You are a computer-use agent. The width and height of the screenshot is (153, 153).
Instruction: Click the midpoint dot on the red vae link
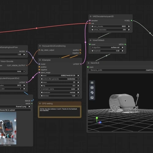click(36, 28)
